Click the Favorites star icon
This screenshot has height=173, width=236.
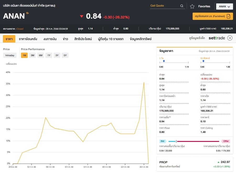tap(192, 6)
